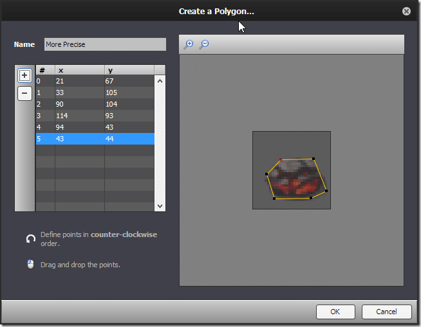Zoom in on the polygon preview
Image resolution: width=421 pixels, height=327 pixels.
pyautogui.click(x=189, y=44)
